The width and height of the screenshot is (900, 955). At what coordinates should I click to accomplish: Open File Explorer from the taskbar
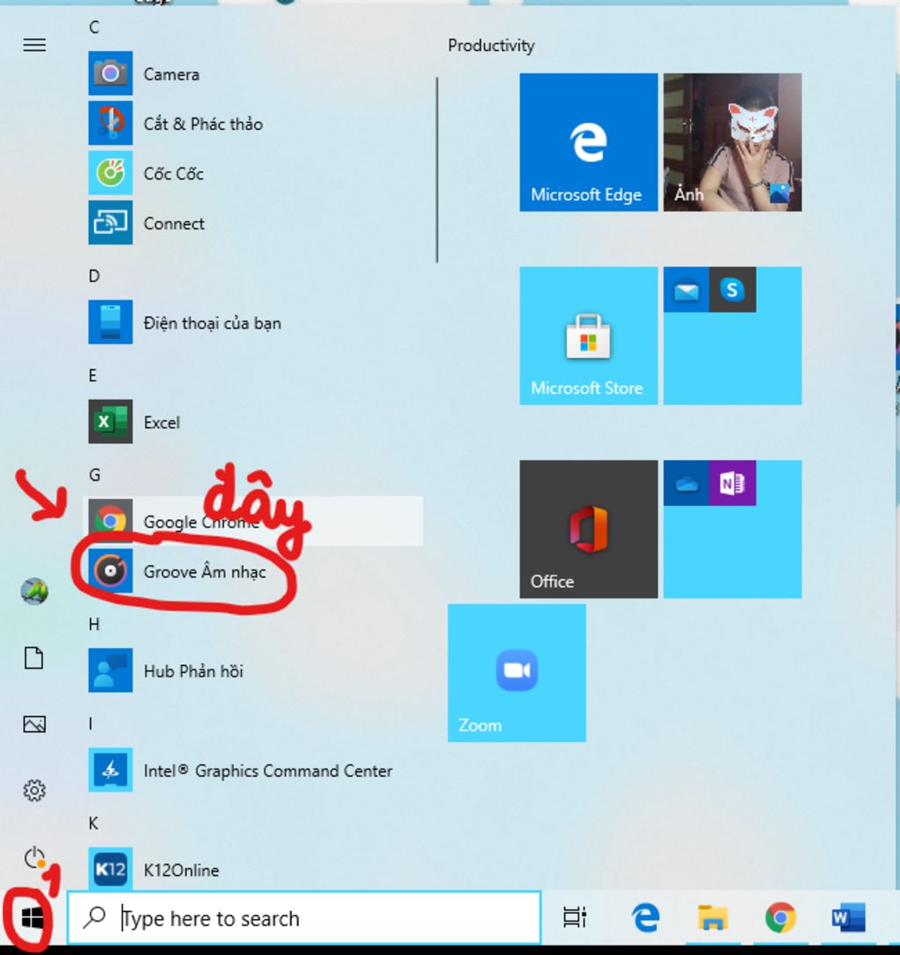713,917
